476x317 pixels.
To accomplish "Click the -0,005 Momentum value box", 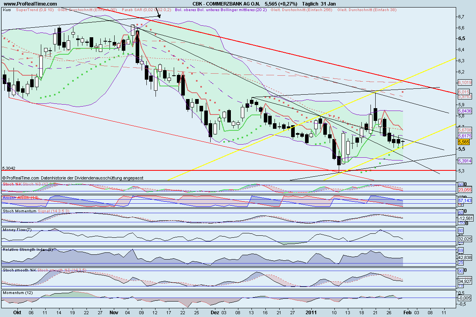I will coord(464,298).
